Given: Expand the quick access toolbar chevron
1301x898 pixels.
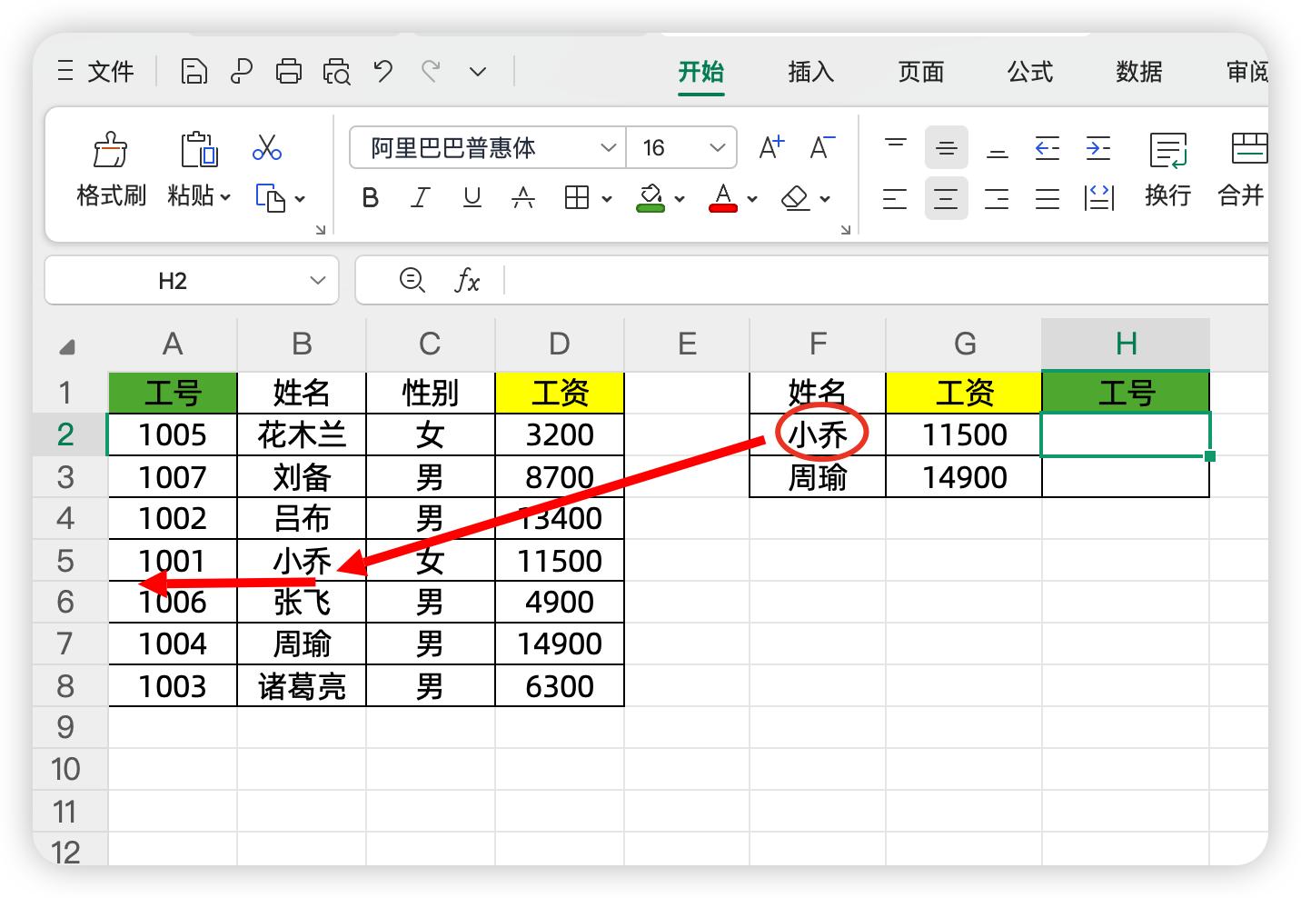Looking at the screenshot, I should (478, 71).
